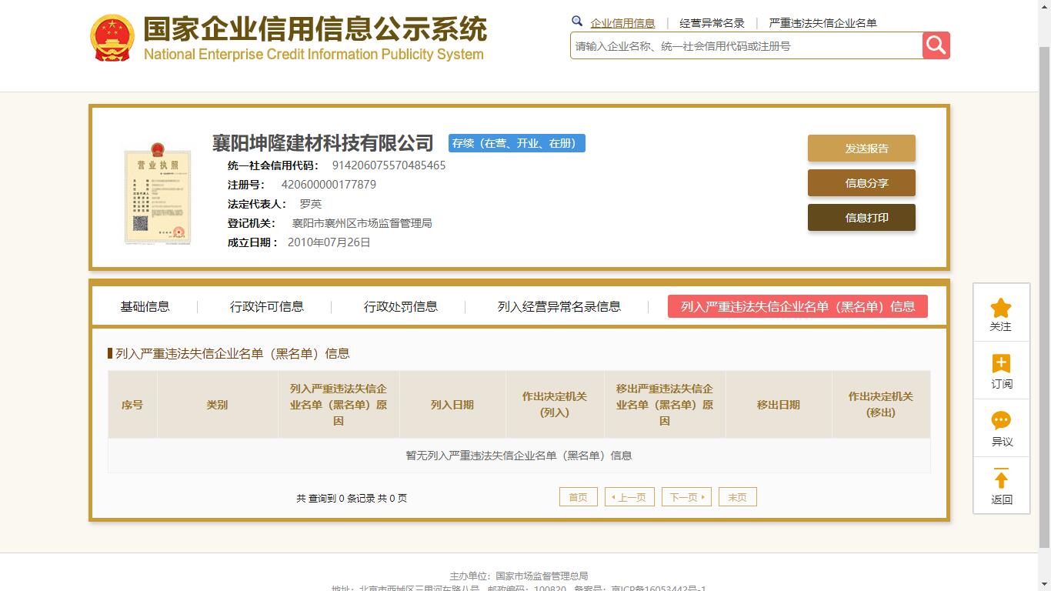Switch to the 行政处罚信息 tab

pos(400,306)
